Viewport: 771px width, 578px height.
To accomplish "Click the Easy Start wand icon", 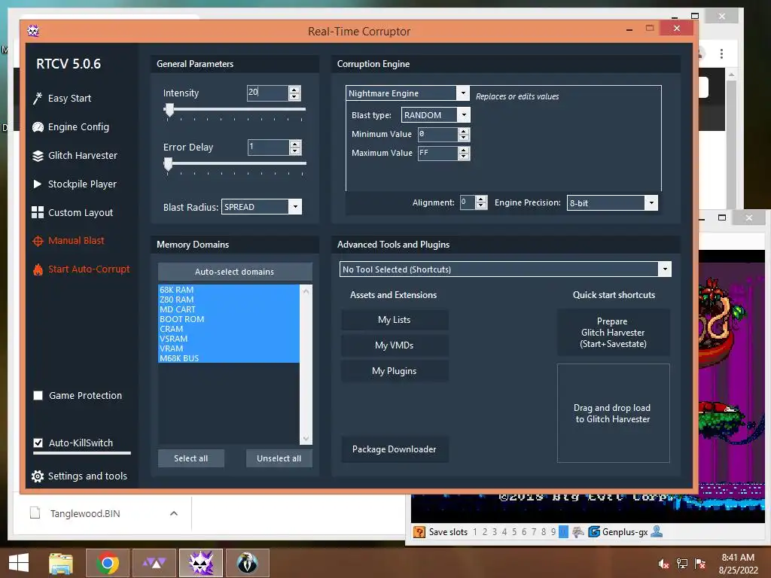I will (38, 99).
